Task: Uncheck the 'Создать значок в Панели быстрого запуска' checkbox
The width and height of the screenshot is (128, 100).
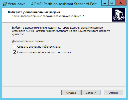Action: click(x=14, y=52)
